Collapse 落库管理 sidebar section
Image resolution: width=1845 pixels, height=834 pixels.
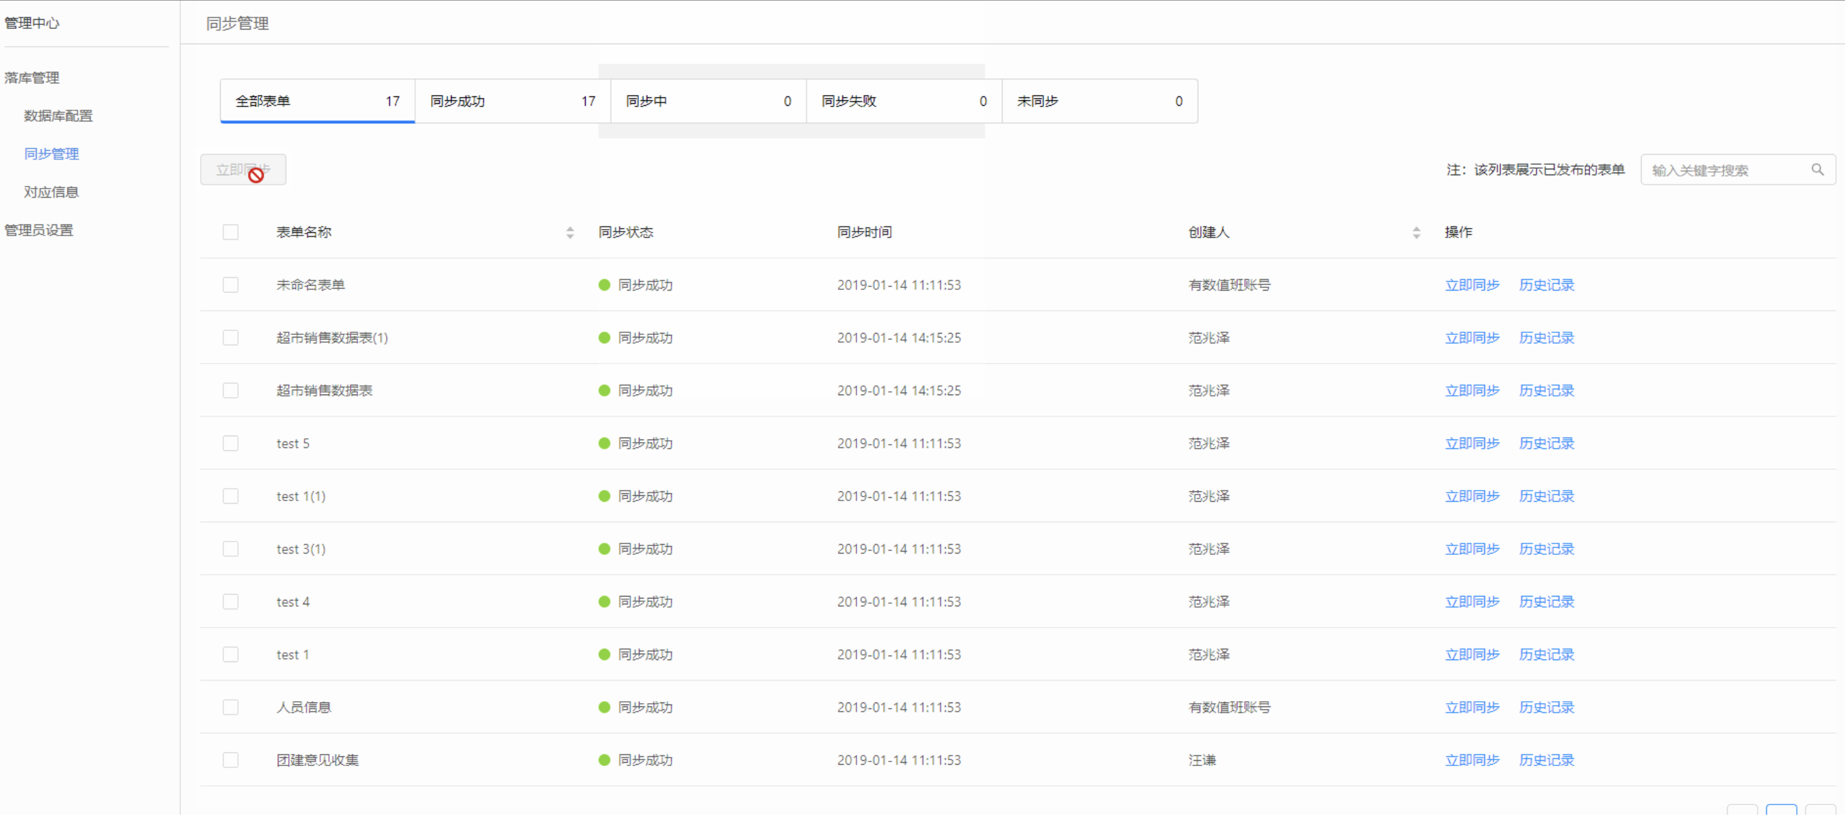[31, 78]
